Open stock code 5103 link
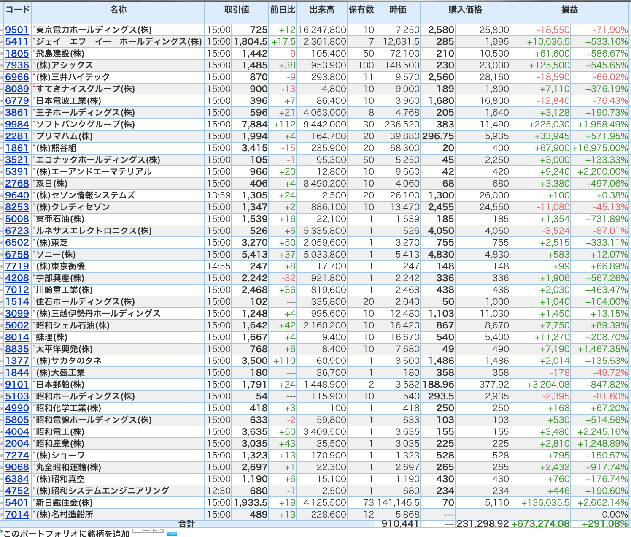The height and width of the screenshot is (537, 631). 17,396
